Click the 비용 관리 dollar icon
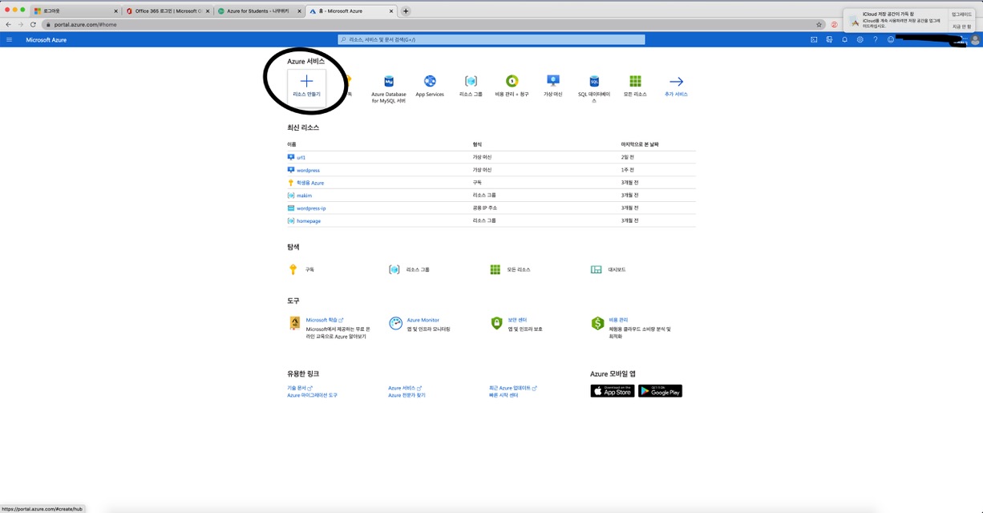Image resolution: width=983 pixels, height=513 pixels. click(597, 323)
